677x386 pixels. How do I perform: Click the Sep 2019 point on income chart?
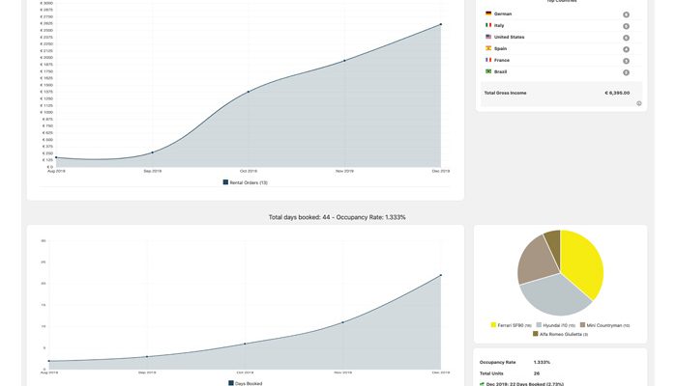pos(153,152)
